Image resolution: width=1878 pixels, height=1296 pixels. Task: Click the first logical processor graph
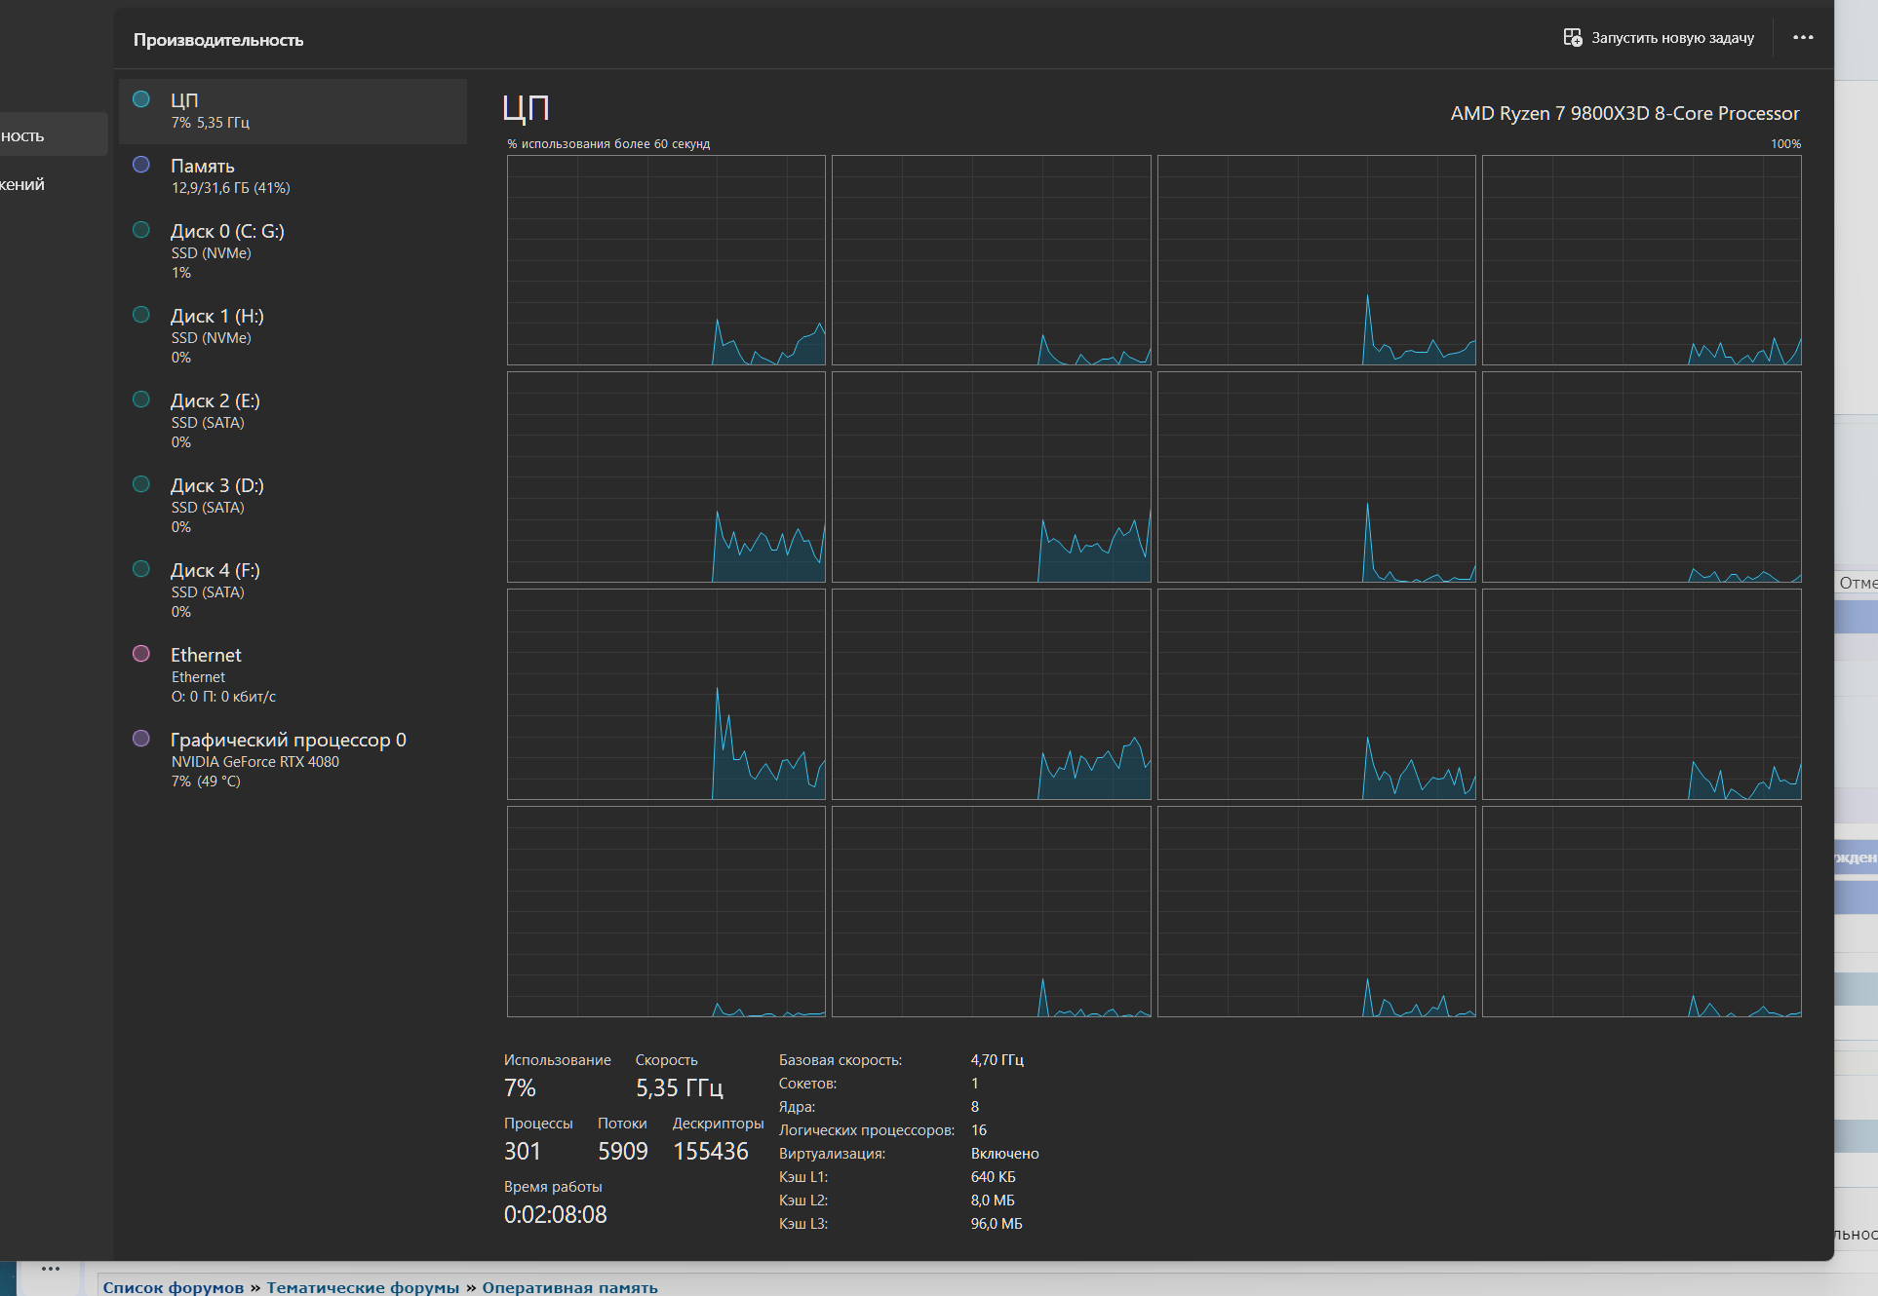[x=666, y=260]
